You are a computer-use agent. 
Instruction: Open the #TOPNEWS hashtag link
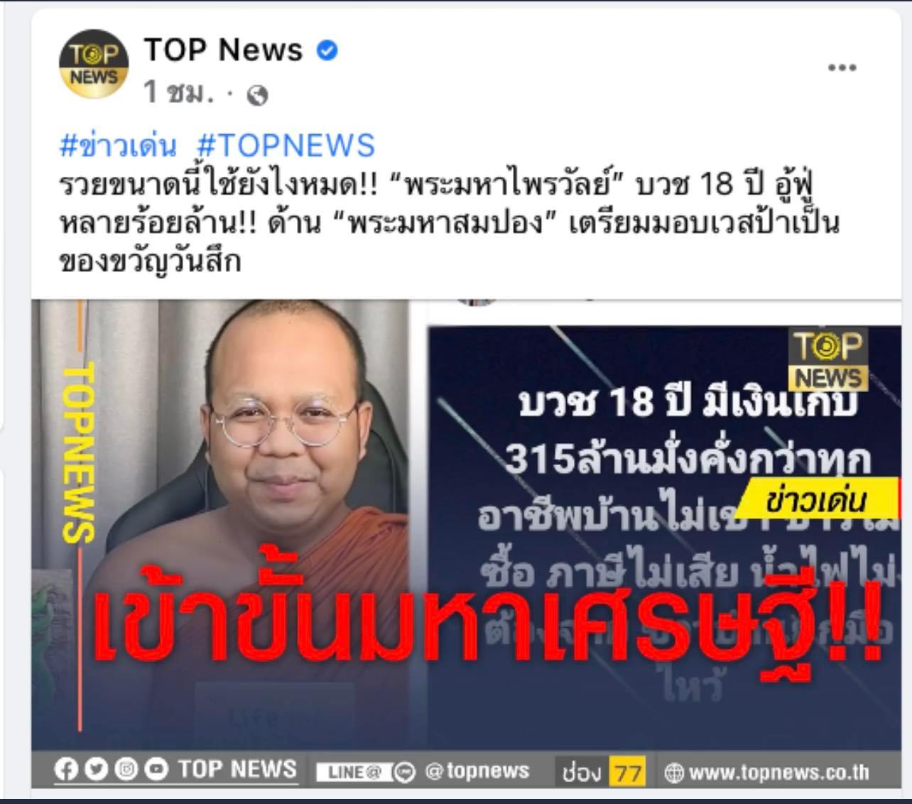286,145
